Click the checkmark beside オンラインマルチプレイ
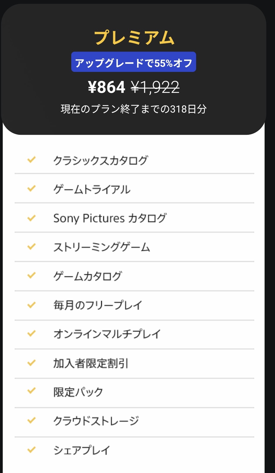The height and width of the screenshot is (473, 275). 31,334
